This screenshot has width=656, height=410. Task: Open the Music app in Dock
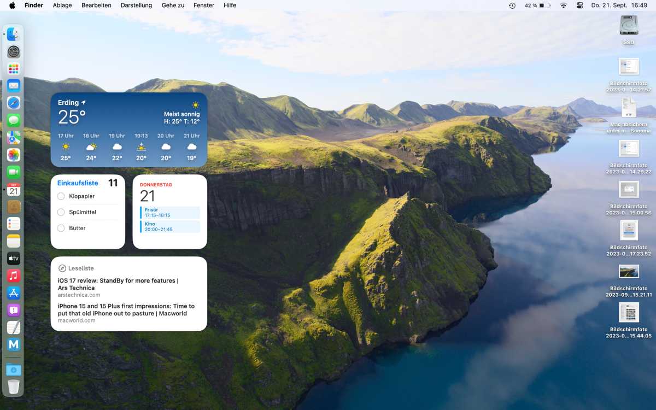point(14,276)
